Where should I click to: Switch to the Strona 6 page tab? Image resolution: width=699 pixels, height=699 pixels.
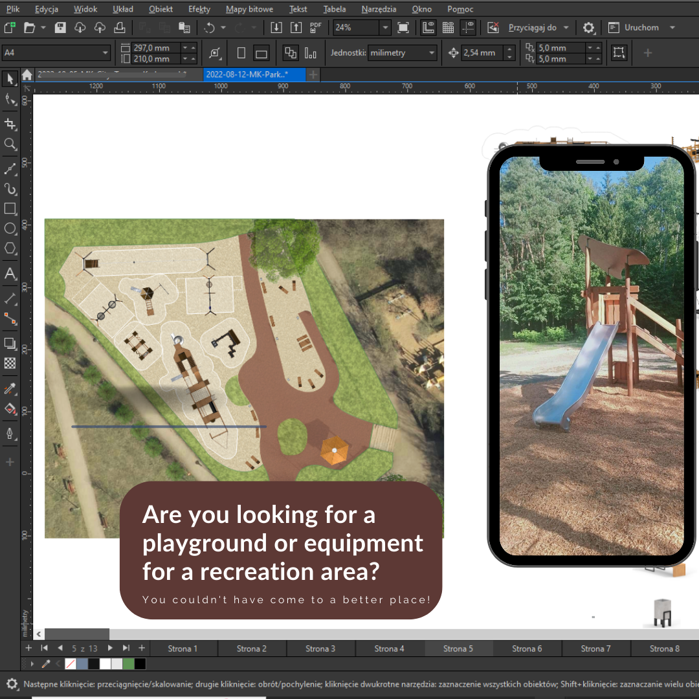pos(527,649)
